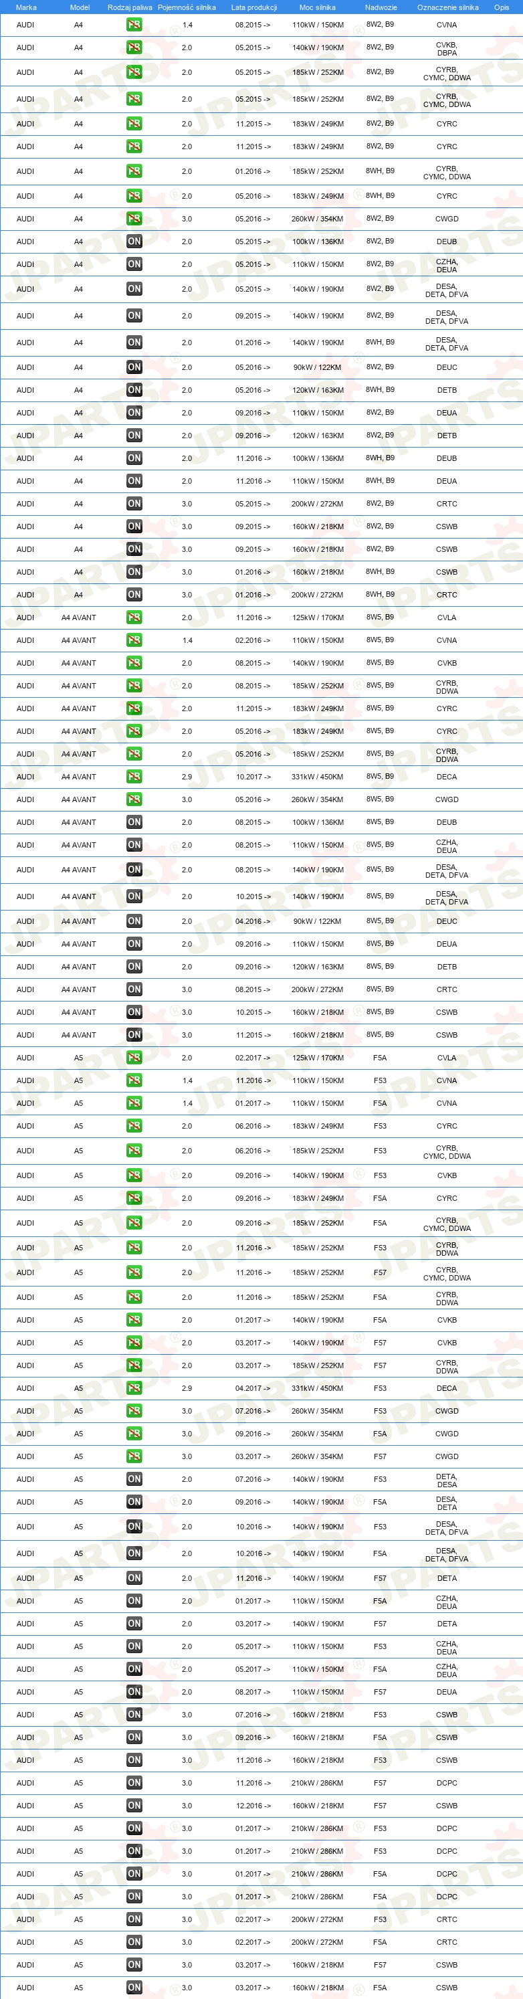Screen dimensions: 523x1999
Task: Click 'DCPC' in A5 11.2016 F57 row
Action: pos(447,1782)
